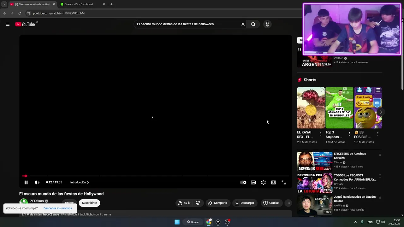
Task: Open a new browser tab
Action: (x=111, y=4)
